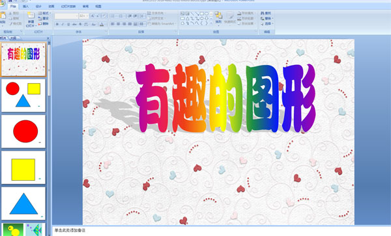Open the Line Spacing dropdown

click(142, 16)
